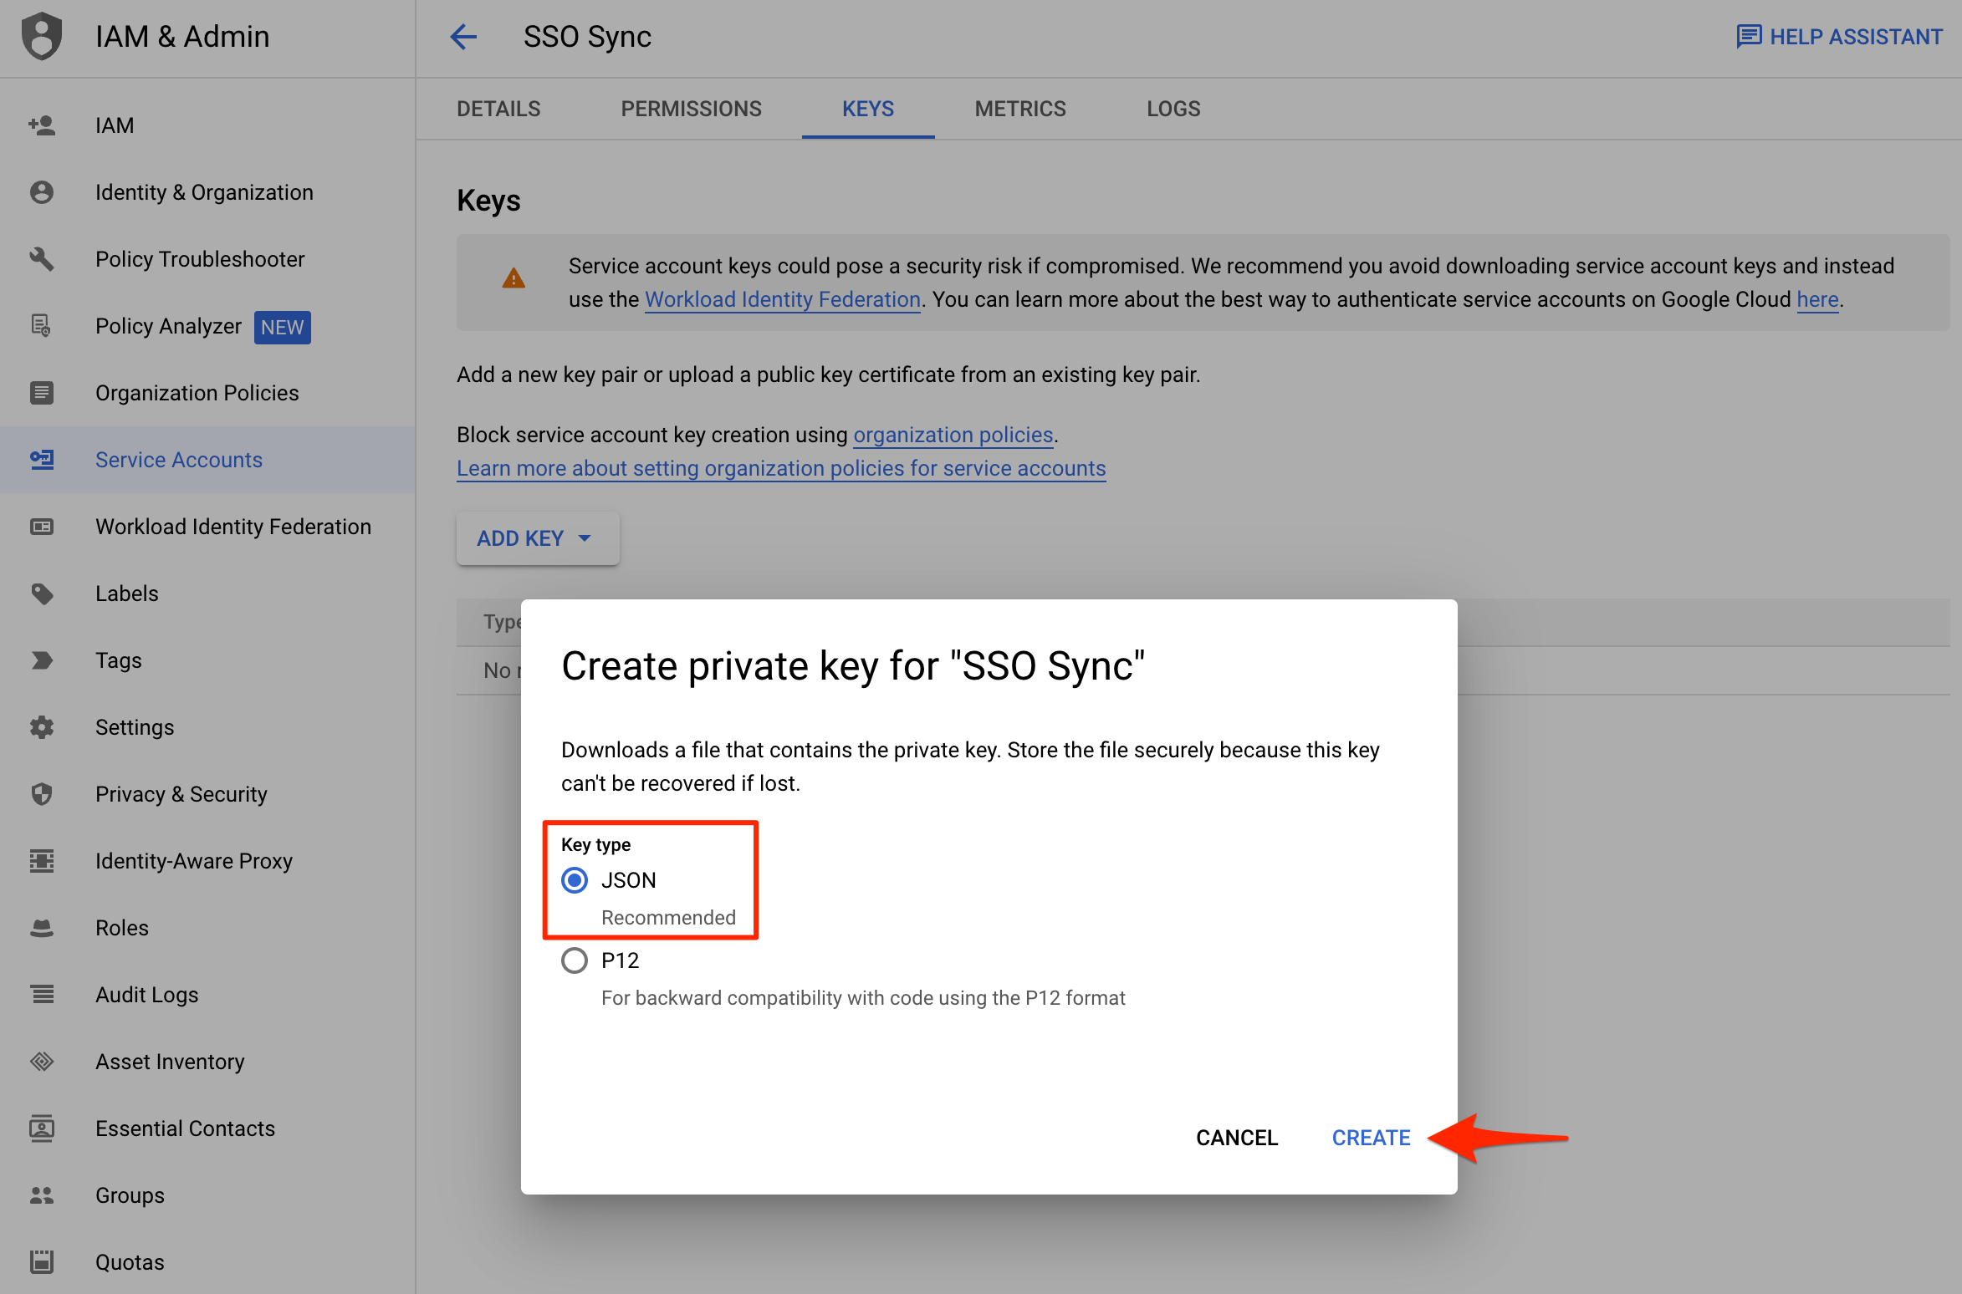Click the 'Create private key' dialog title

point(853,666)
